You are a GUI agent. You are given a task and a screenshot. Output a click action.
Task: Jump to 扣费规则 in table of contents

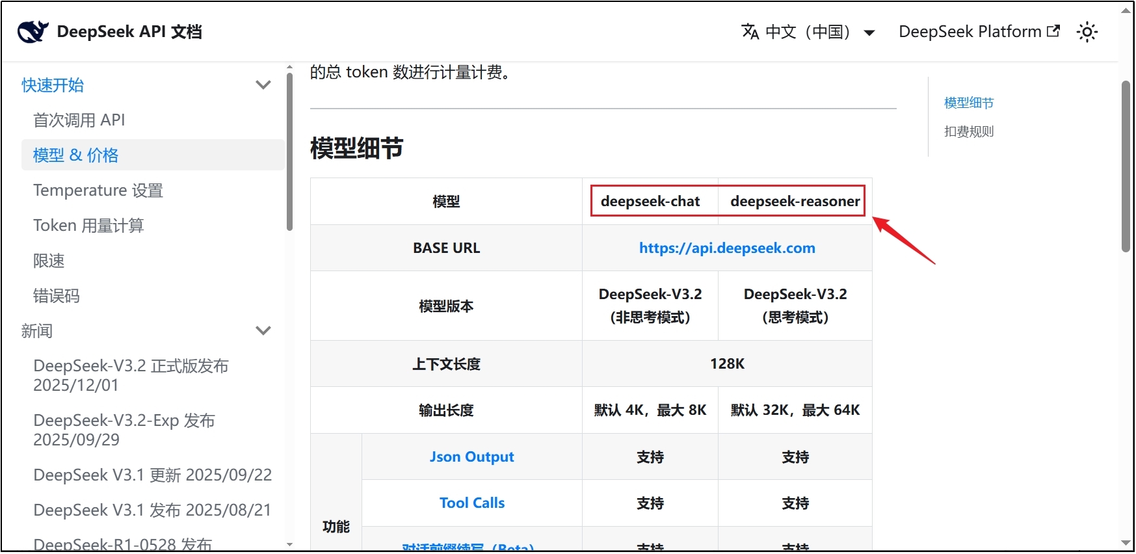coord(969,131)
